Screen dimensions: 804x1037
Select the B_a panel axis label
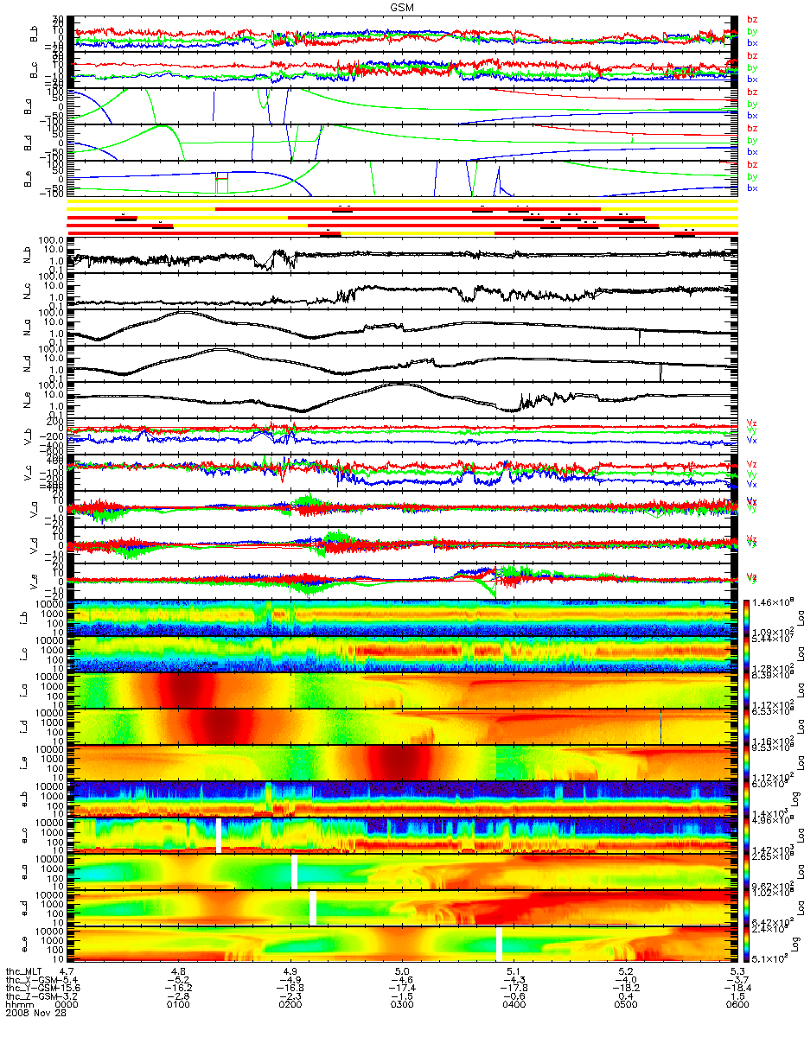[x=28, y=105]
